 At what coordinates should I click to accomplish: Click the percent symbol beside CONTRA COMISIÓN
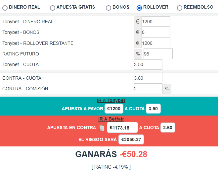[x=167, y=89]
